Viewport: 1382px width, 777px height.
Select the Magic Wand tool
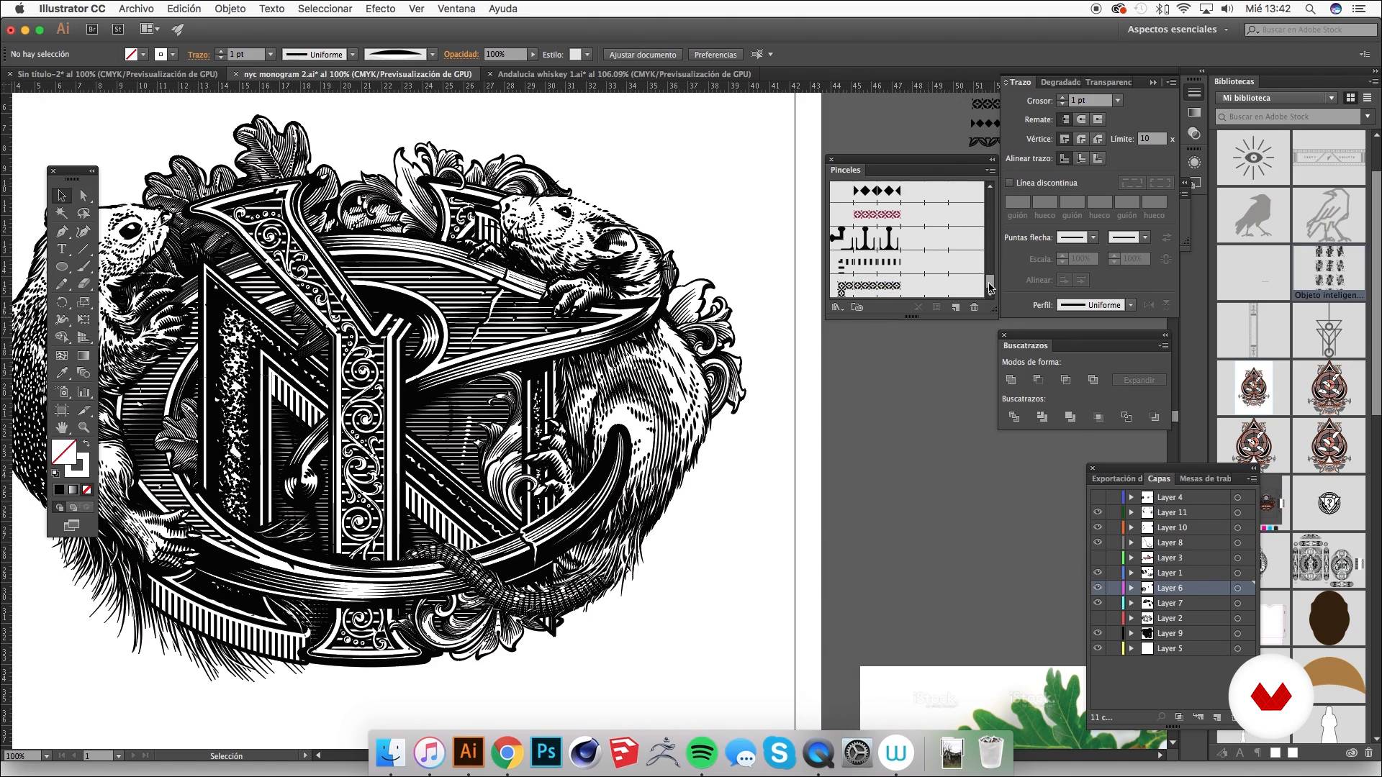(62, 213)
